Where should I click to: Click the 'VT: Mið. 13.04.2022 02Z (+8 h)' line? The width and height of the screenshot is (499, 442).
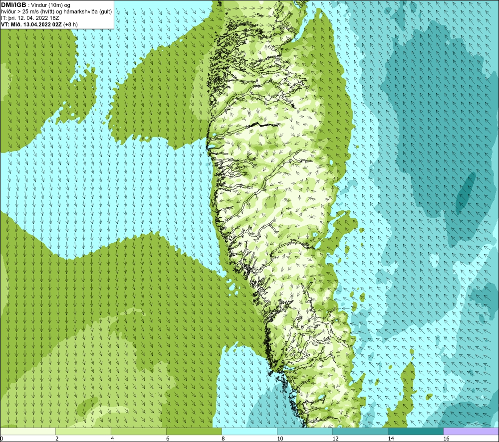click(39, 24)
